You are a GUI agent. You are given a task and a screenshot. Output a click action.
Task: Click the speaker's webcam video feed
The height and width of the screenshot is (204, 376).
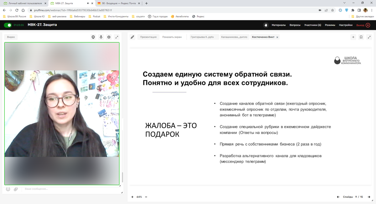[62, 113]
